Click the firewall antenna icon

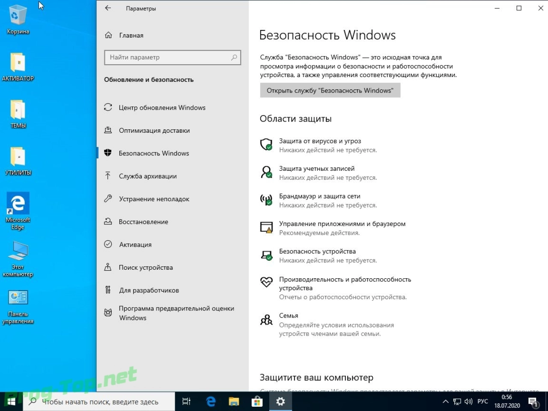[x=266, y=200]
